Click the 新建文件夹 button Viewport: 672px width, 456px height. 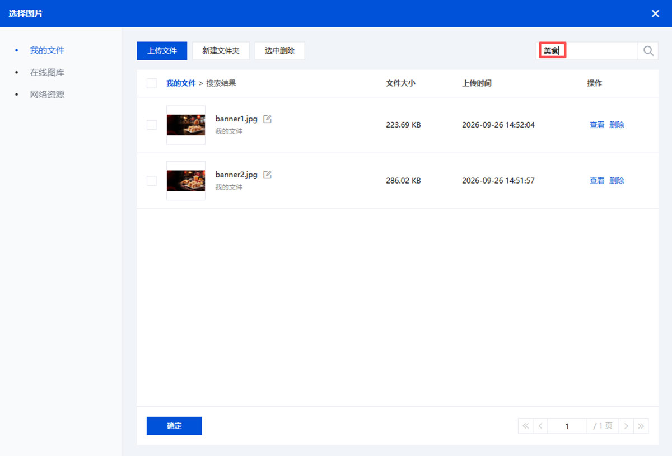pyautogui.click(x=221, y=51)
